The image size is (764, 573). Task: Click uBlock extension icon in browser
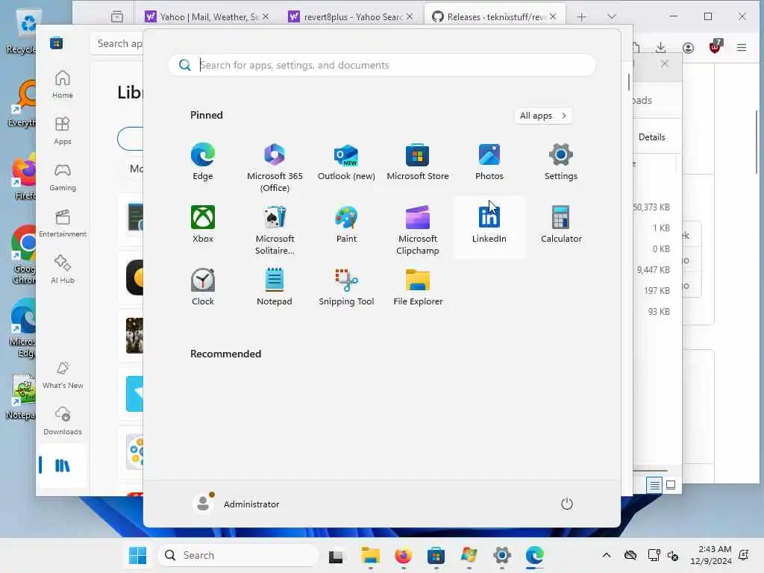tap(715, 47)
